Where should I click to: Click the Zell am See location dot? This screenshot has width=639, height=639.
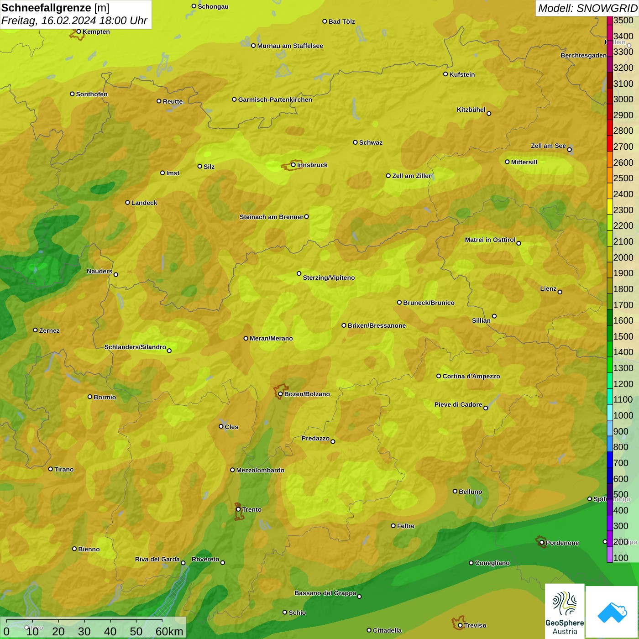569,149
